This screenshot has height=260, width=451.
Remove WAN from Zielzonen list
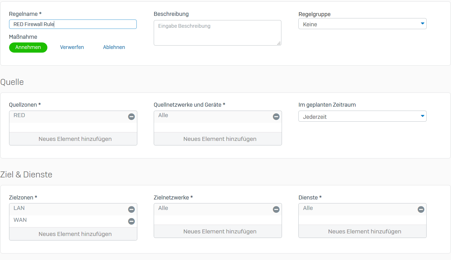point(131,221)
